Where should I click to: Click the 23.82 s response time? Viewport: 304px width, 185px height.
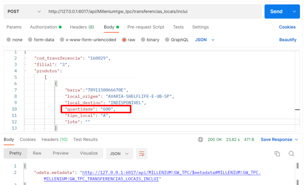tap(233, 139)
